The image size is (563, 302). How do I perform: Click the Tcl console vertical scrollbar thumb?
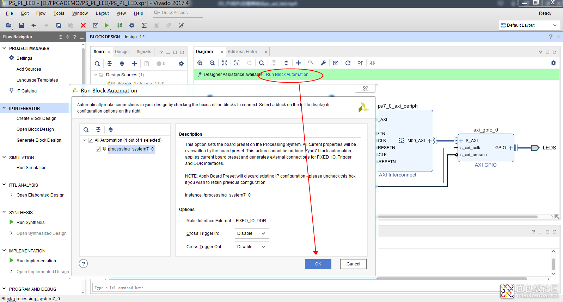pyautogui.click(x=553, y=264)
